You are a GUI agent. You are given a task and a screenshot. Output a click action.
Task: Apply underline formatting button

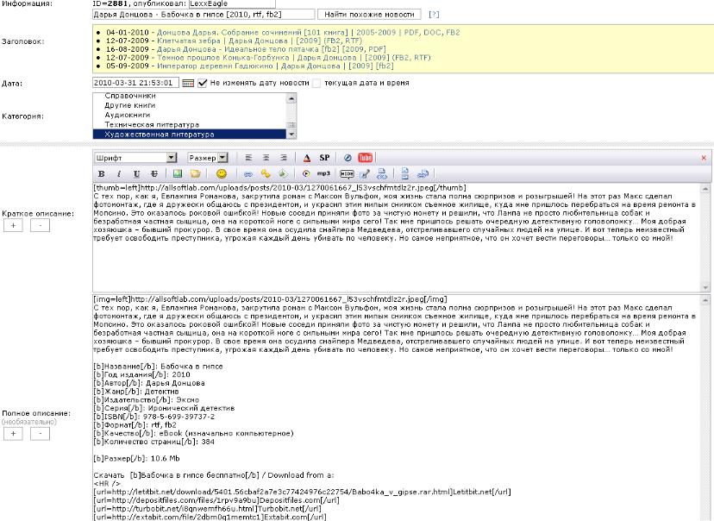click(x=136, y=173)
